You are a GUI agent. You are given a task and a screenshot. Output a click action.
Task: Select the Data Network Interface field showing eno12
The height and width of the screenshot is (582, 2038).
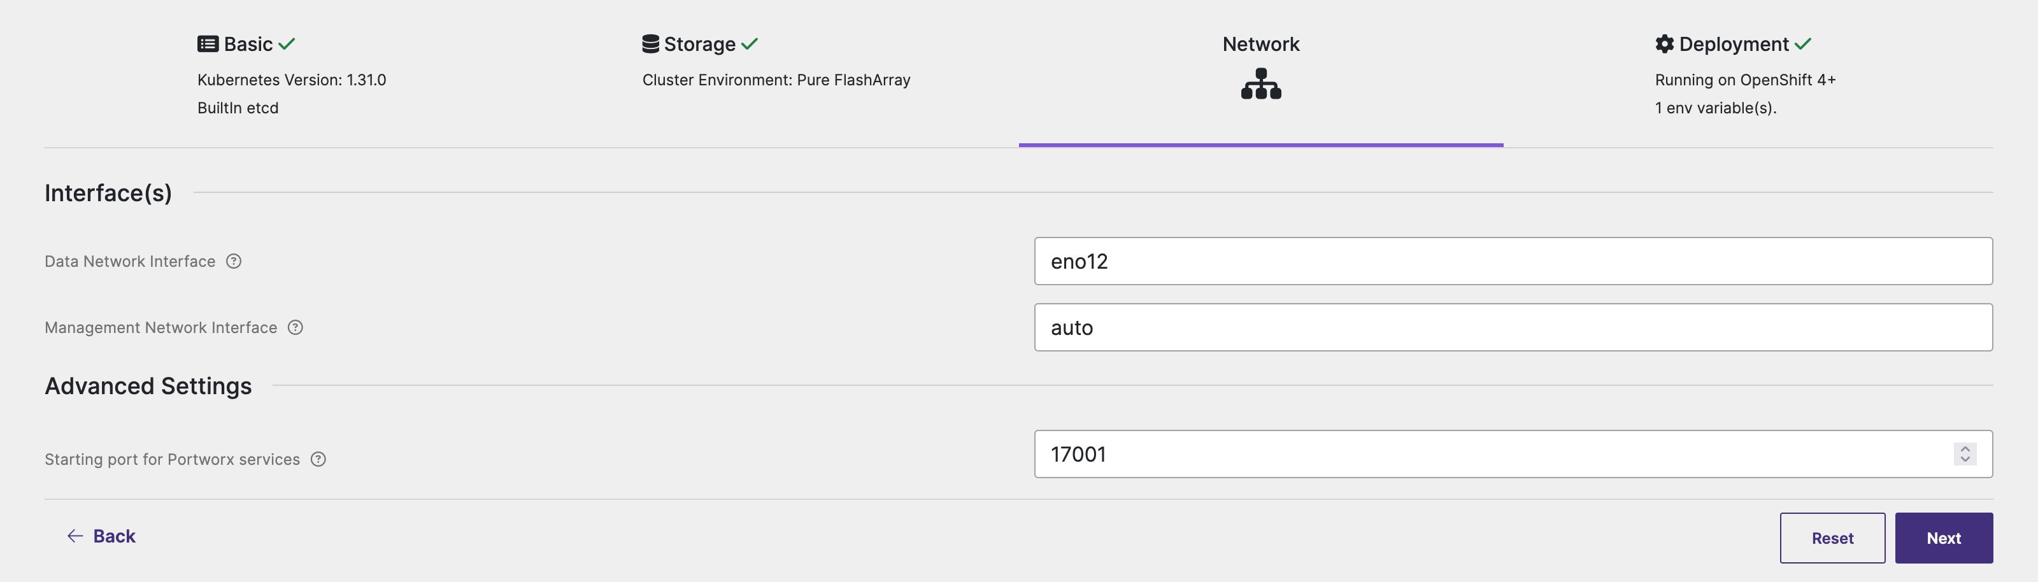click(1512, 261)
